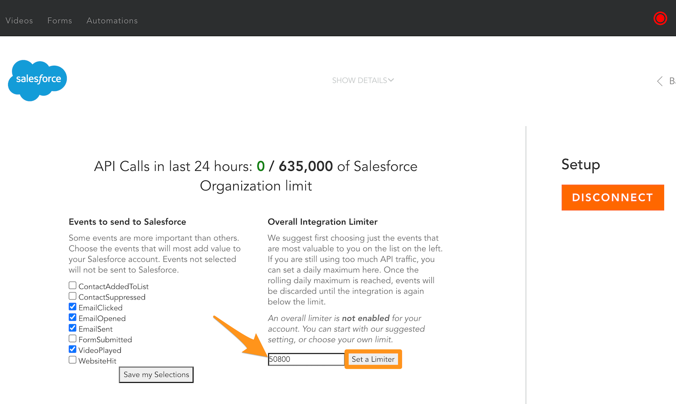Screen dimensions: 676x404
Task: Open the Videos menu
Action: pyautogui.click(x=19, y=21)
